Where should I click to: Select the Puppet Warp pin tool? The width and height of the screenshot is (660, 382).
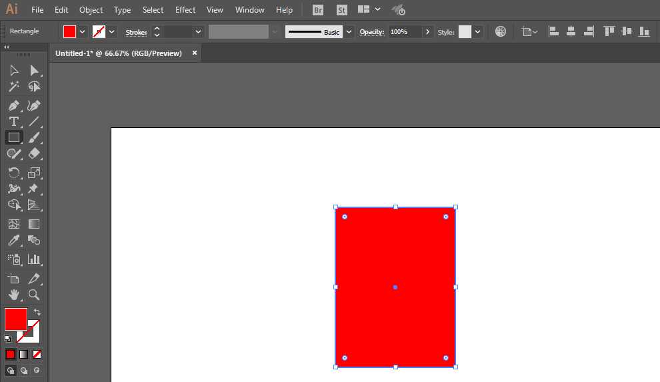(x=34, y=189)
